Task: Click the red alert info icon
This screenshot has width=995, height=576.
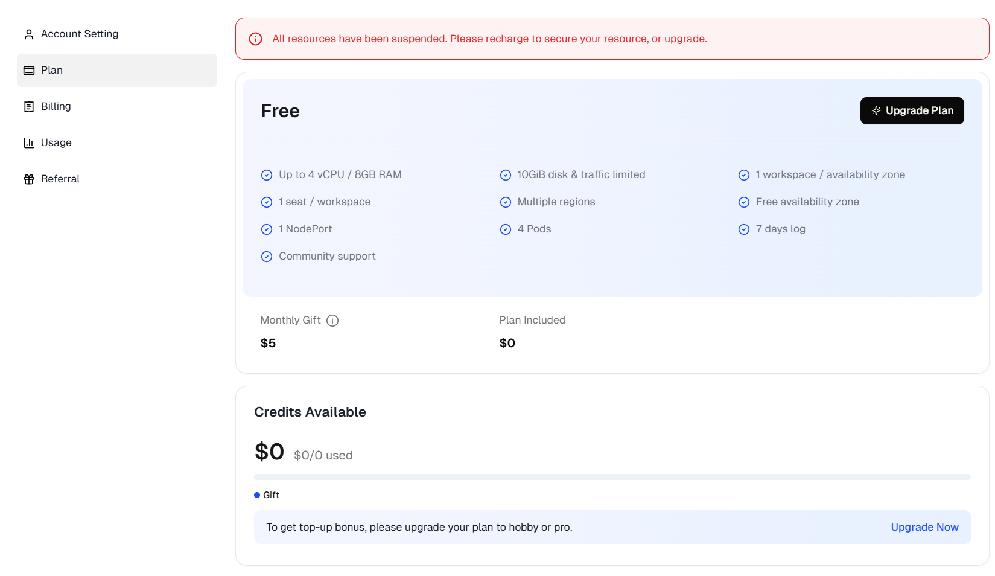Action: point(256,39)
